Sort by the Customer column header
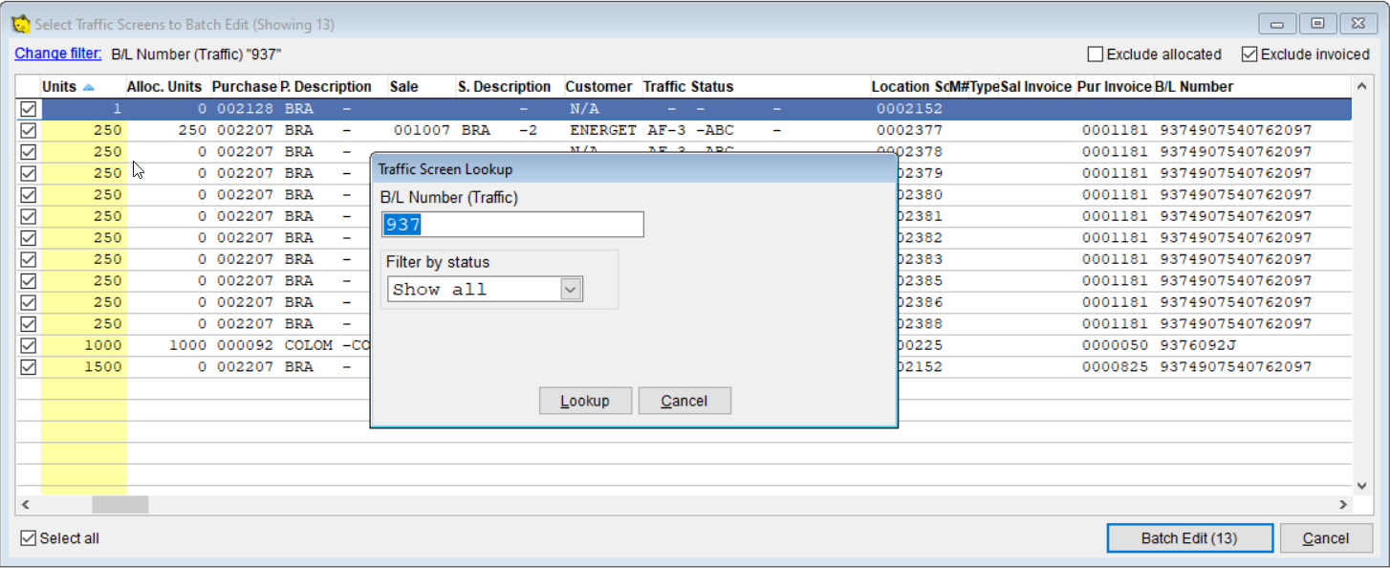Screen dimensions: 1390x568 pyautogui.click(x=599, y=87)
